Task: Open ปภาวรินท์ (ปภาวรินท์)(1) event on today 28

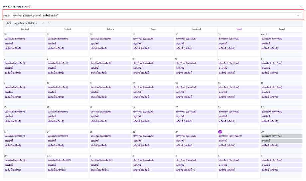Action: (x=239, y=136)
